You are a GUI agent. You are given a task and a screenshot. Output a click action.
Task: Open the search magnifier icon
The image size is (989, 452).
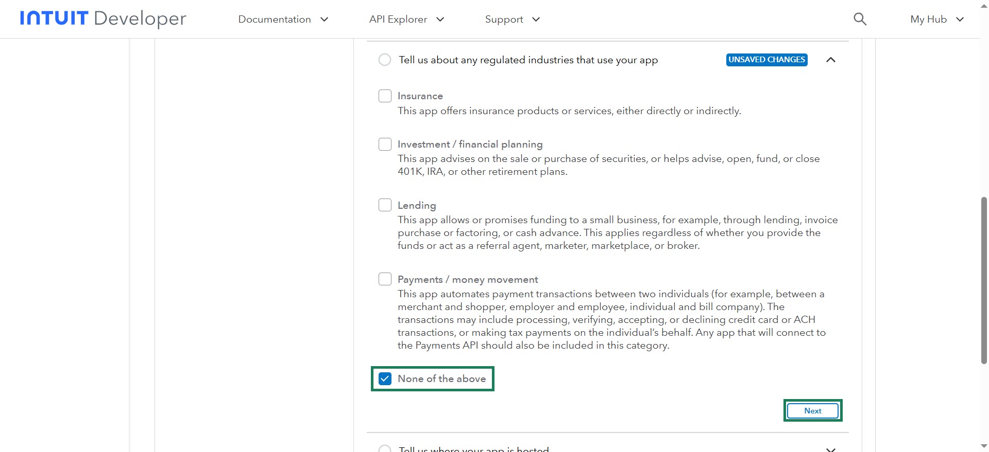(860, 19)
